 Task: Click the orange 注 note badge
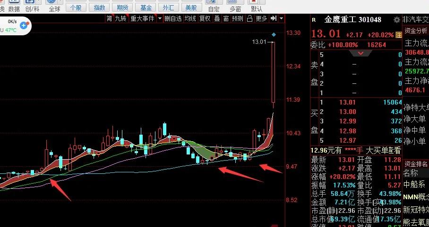(399, 35)
